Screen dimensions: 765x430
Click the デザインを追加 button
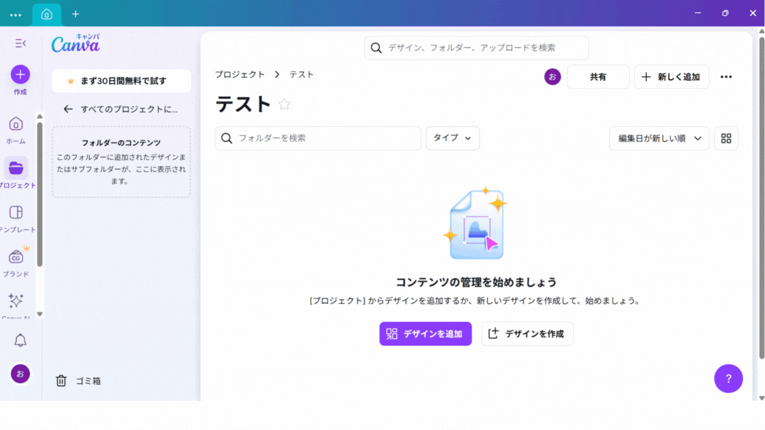click(x=425, y=334)
